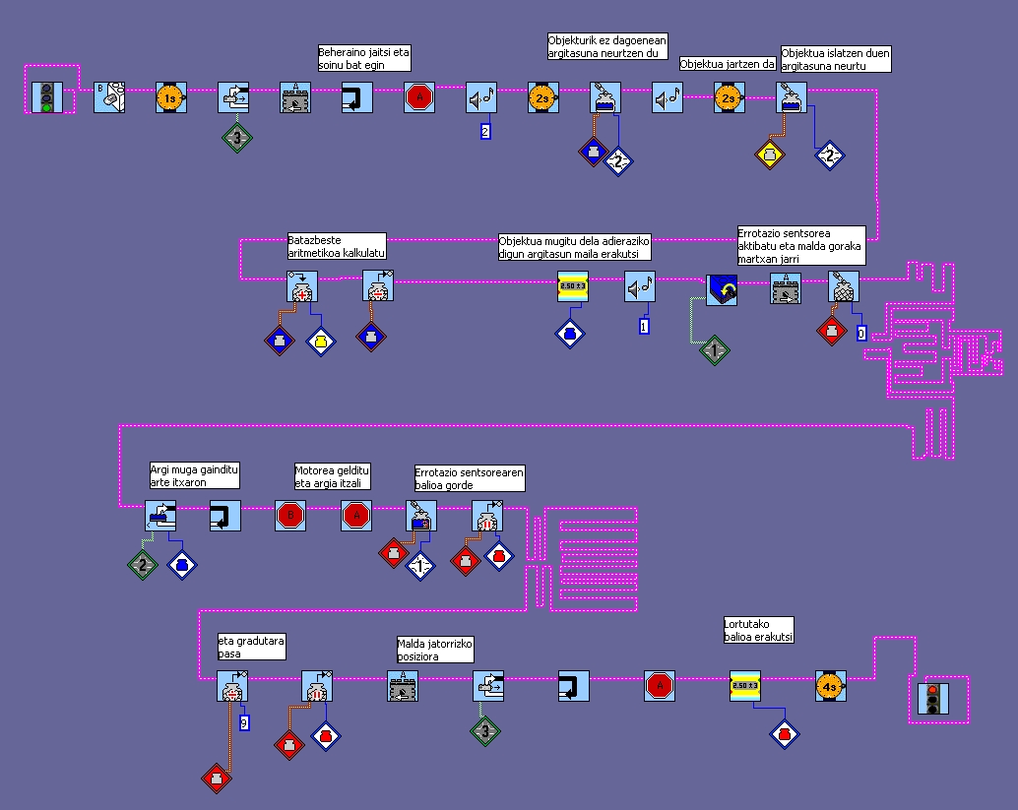Image resolution: width=1018 pixels, height=810 pixels.
Task: Select the green diamond 1 modifier
Action: 714,350
